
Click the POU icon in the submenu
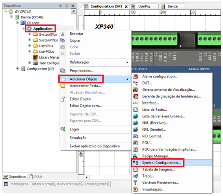(135, 143)
